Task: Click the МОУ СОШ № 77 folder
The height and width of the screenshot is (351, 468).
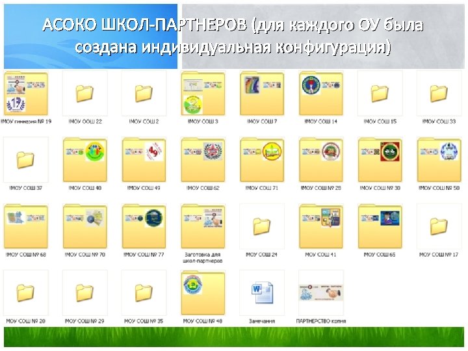Action: [x=144, y=227]
